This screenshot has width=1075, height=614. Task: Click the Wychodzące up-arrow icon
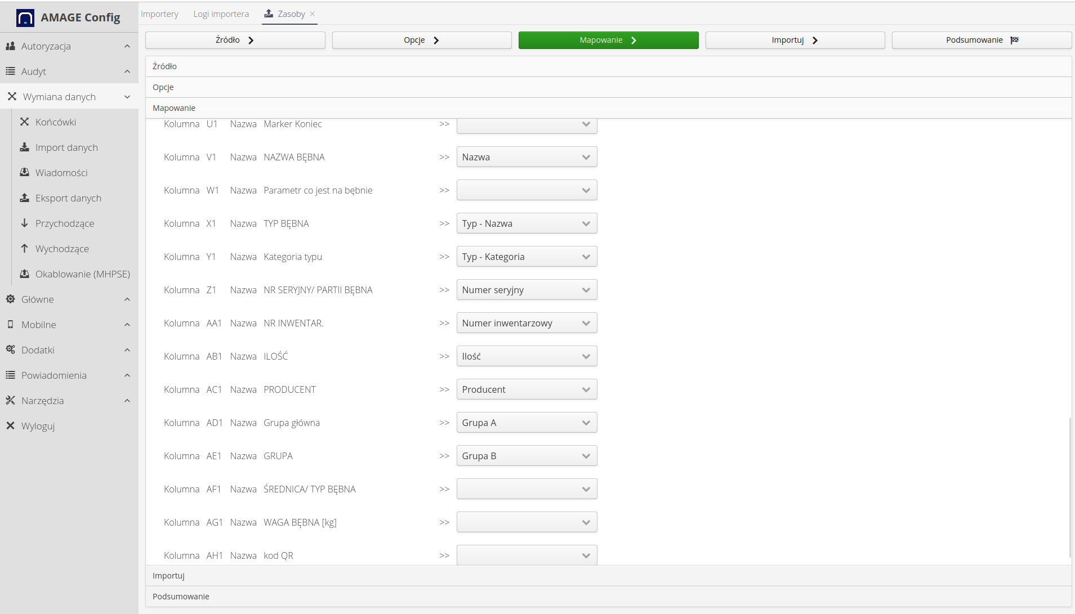coord(24,249)
